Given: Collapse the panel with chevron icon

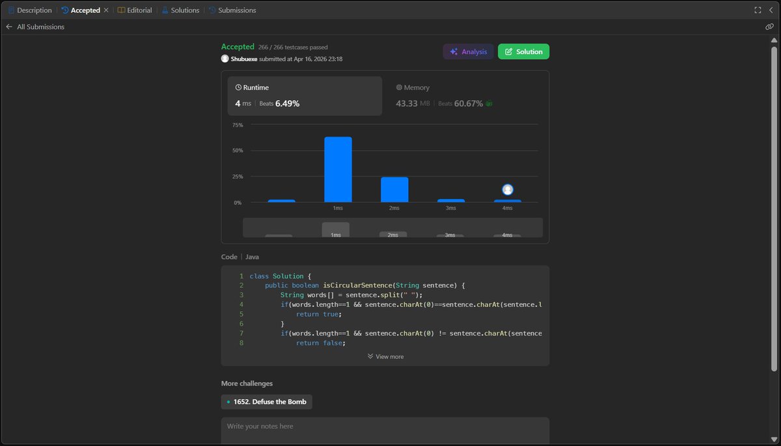Looking at the screenshot, I should (771, 10).
